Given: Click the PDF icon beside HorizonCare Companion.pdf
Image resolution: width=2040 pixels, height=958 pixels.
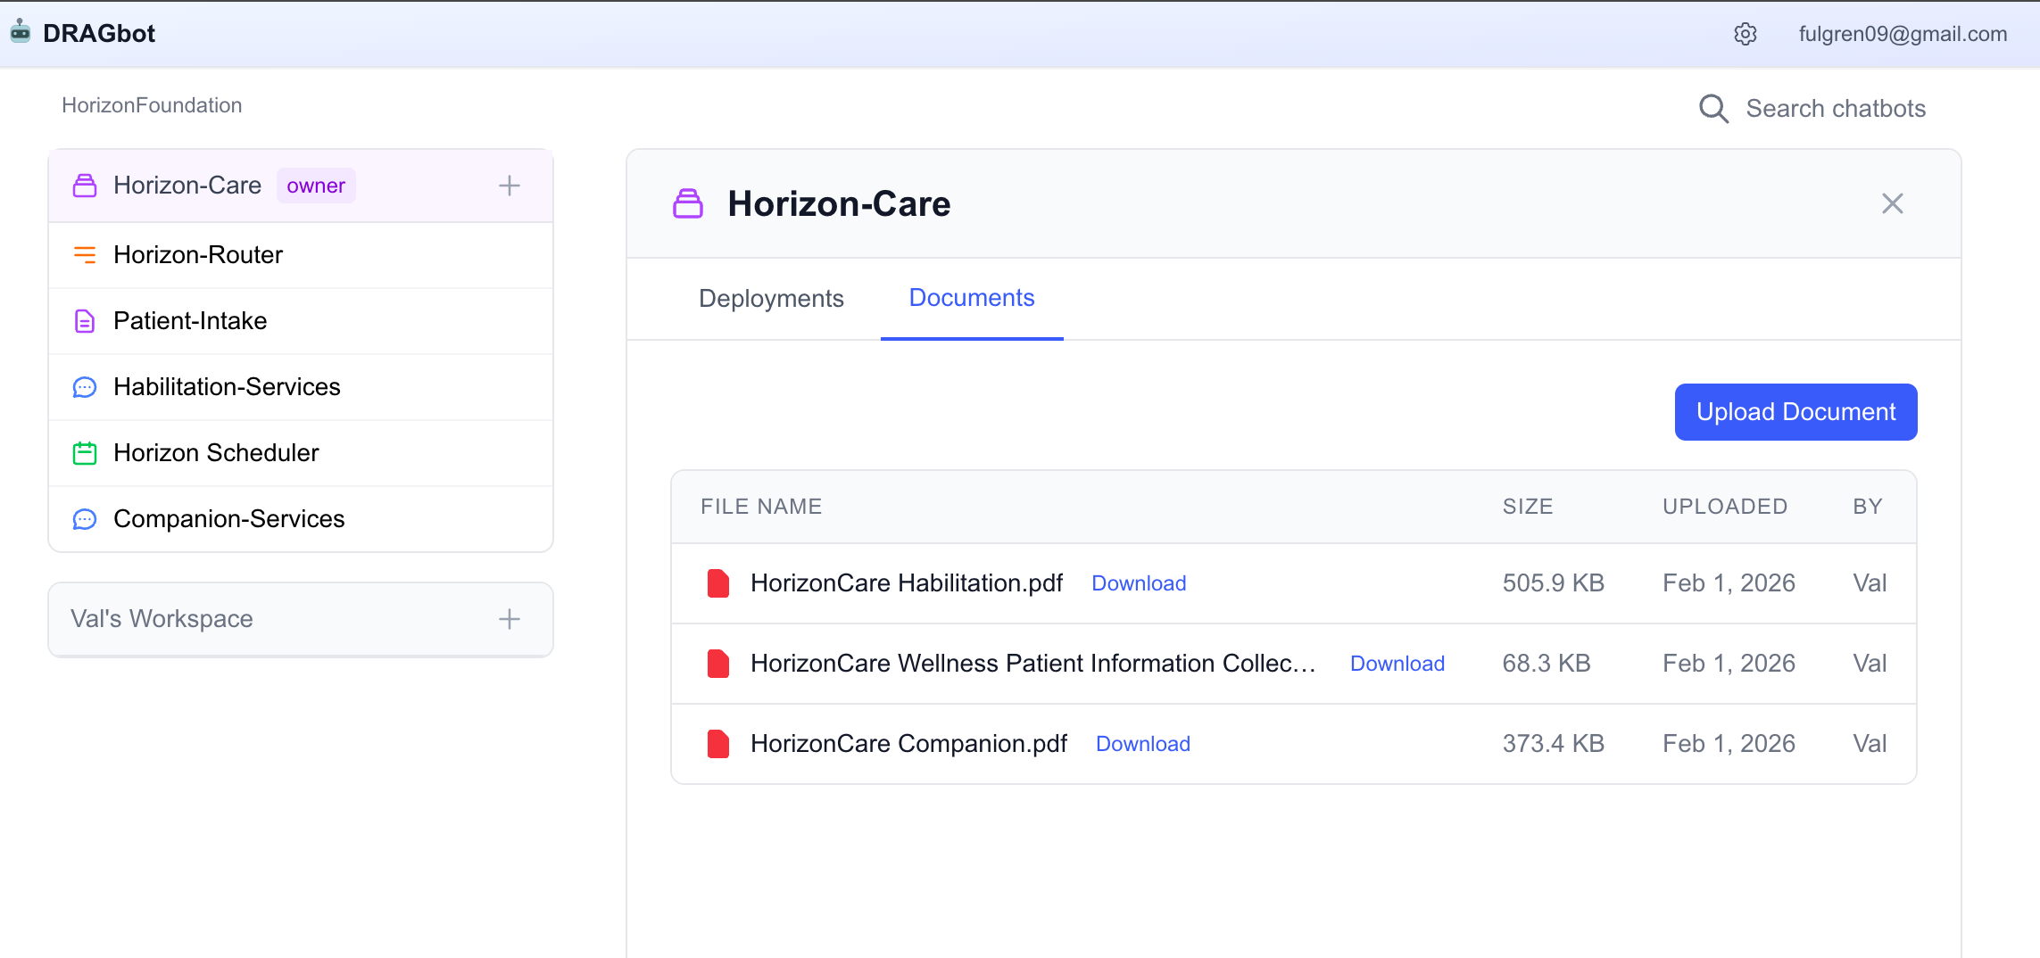Looking at the screenshot, I should [718, 743].
